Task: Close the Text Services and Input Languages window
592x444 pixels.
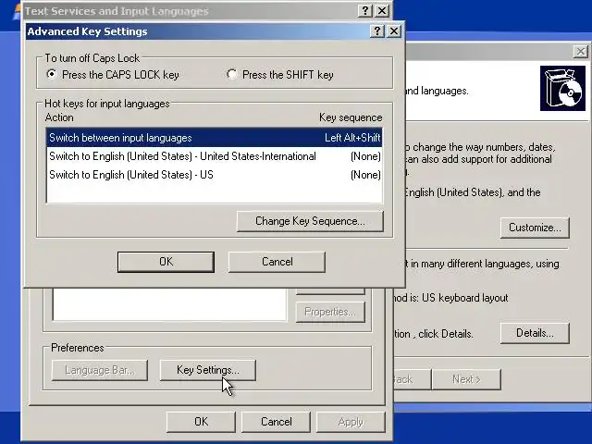Action: pos(382,10)
